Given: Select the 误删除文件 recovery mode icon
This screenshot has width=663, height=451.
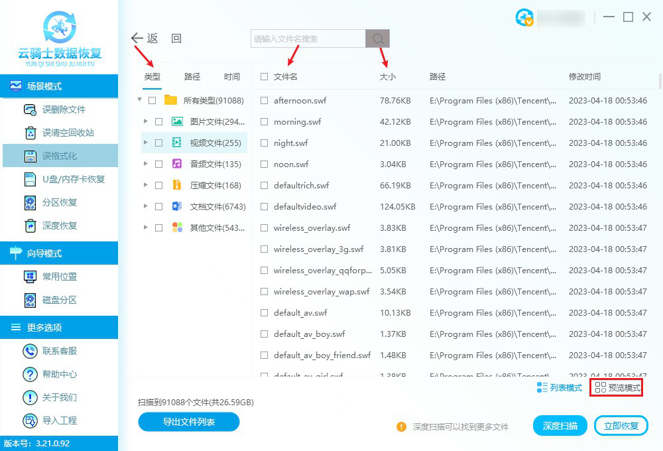Looking at the screenshot, I should 30,110.
